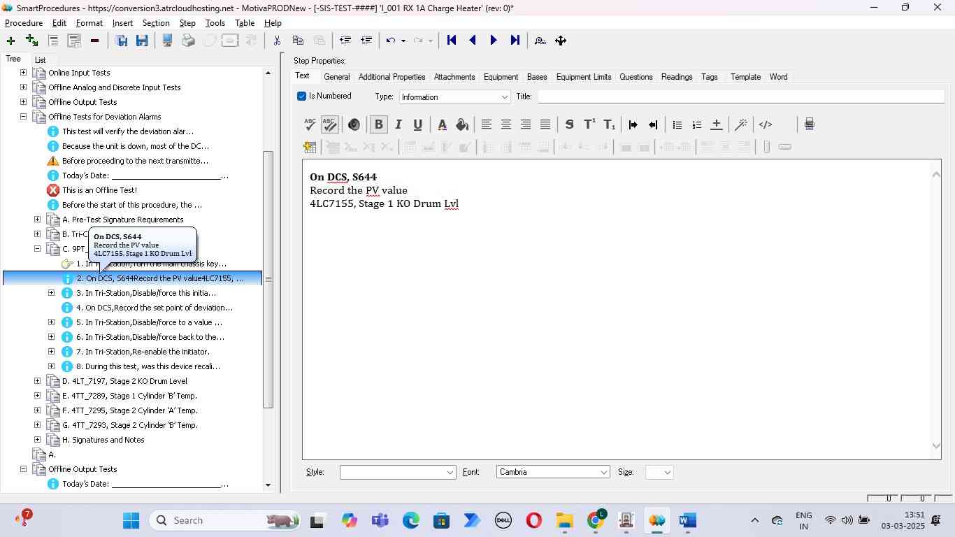Open Microsoft Teams from taskbar
This screenshot has height=537, width=955.
(x=380, y=520)
